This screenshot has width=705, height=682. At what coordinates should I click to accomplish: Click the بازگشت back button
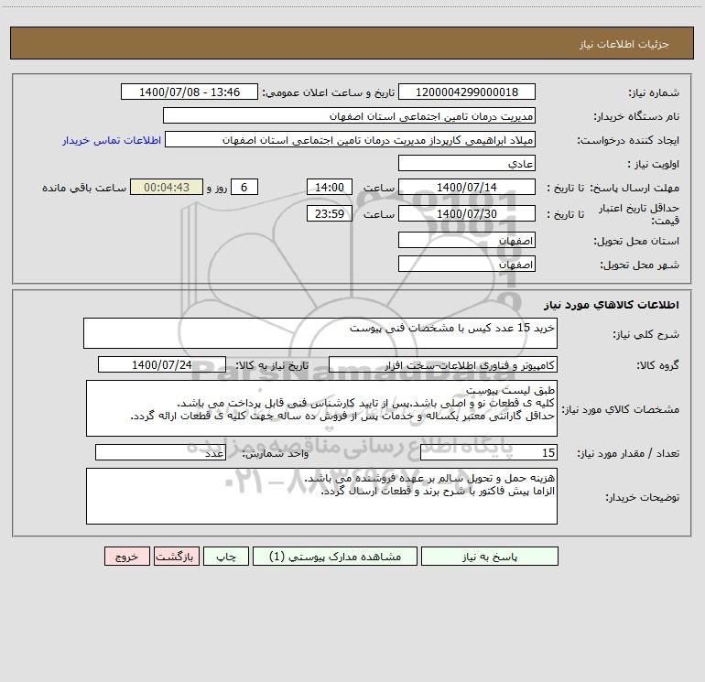pyautogui.click(x=176, y=556)
